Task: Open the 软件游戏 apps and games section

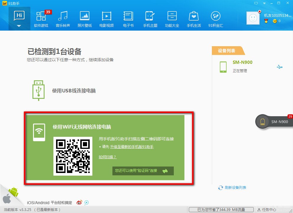Action: [41, 19]
